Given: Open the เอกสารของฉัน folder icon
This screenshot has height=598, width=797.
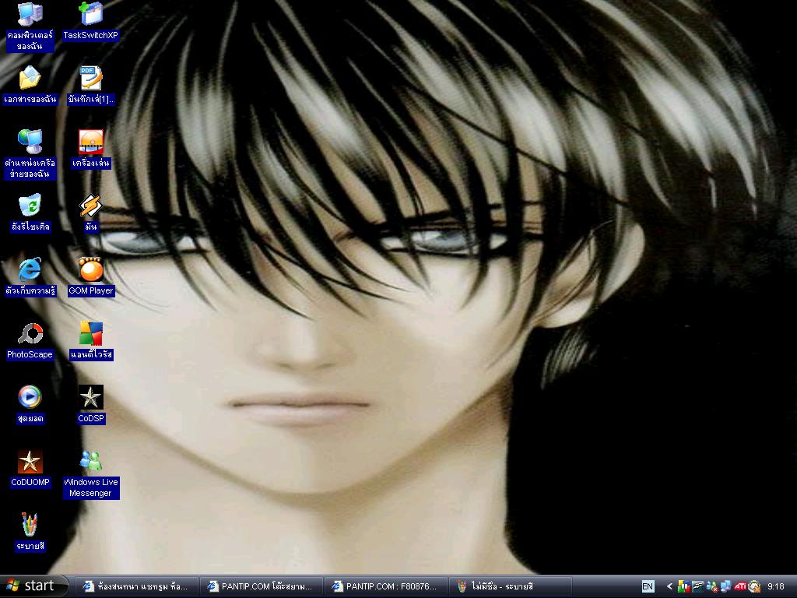Looking at the screenshot, I should click(30, 86).
